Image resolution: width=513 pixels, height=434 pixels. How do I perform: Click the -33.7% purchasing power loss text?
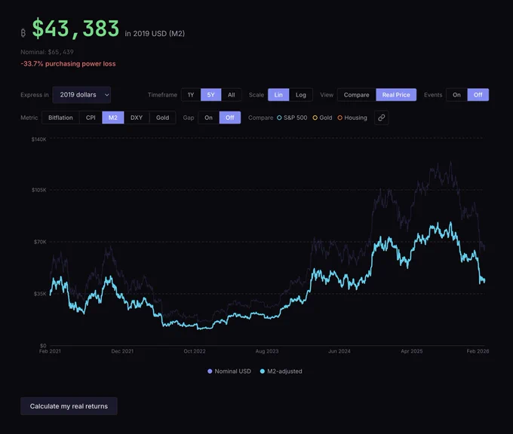(x=68, y=64)
